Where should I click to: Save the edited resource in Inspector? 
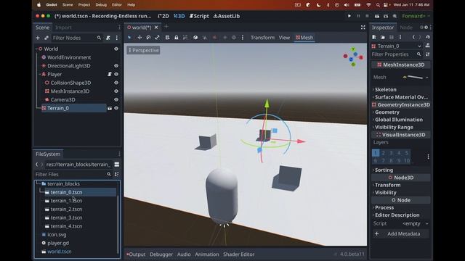pyautogui.click(x=392, y=37)
